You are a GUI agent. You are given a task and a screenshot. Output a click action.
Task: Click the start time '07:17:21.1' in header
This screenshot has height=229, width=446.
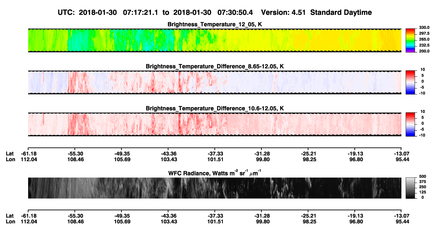point(141,13)
